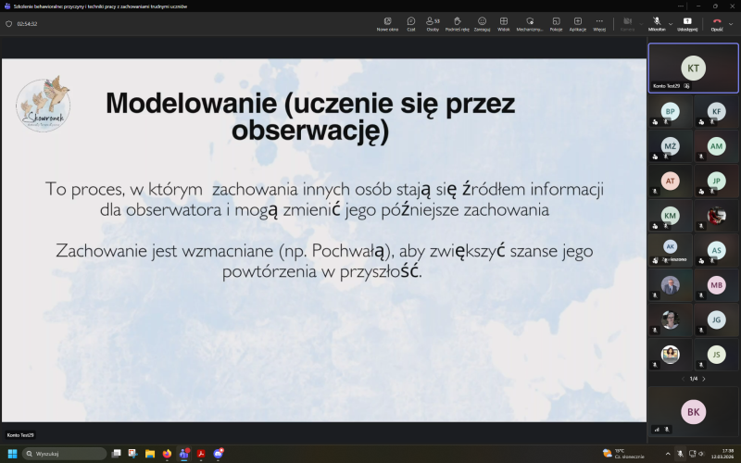Click the Windows taskbar Wyszukaj search box
Viewport: 741px width, 463px height.
(x=65, y=454)
